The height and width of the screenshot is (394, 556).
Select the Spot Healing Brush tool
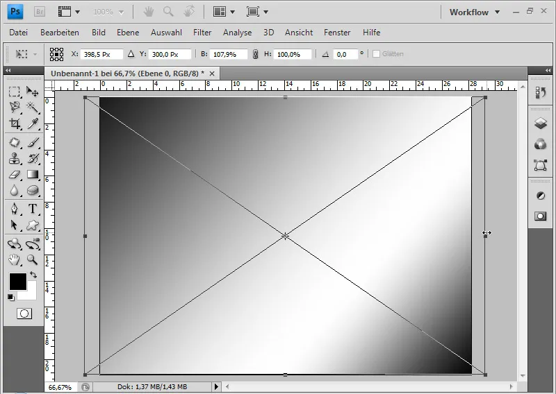(x=14, y=142)
